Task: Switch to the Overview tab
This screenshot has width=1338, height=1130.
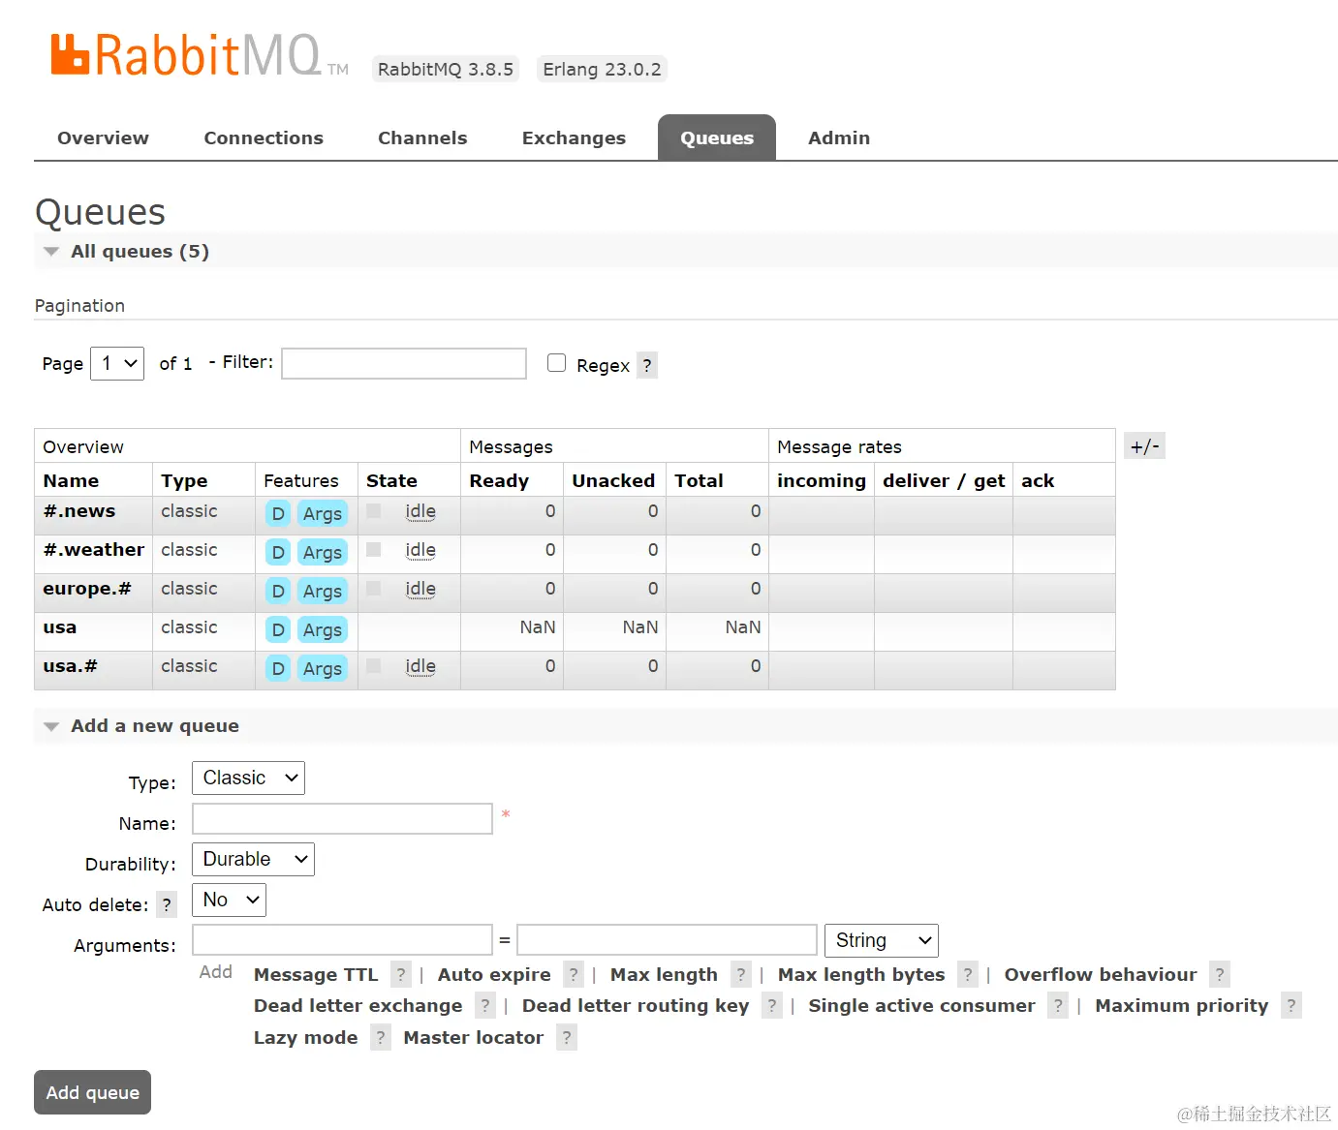Action: (x=103, y=137)
